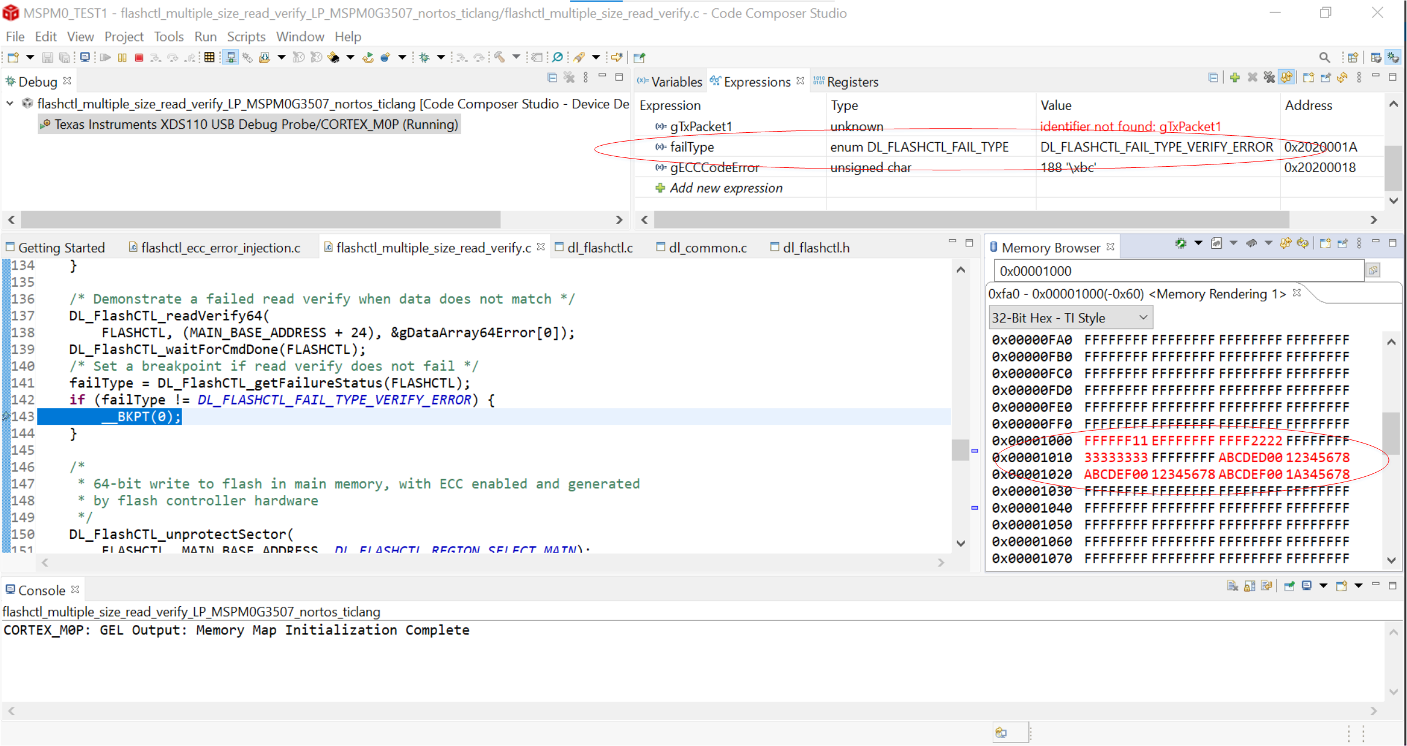Open the Scripts menu
The image size is (1407, 746).
(246, 36)
